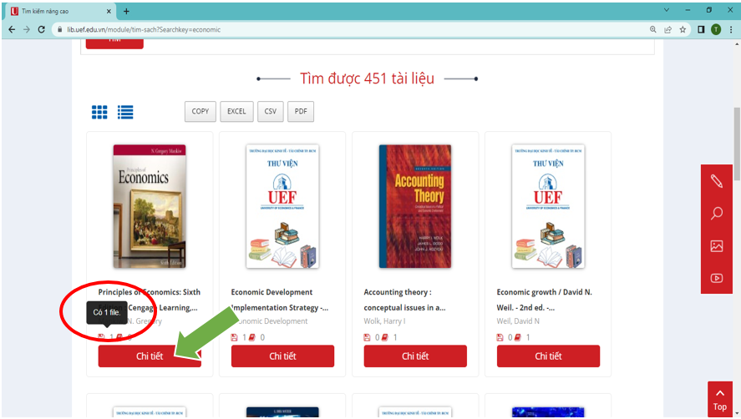Export results with the EXCEL button
741x419 pixels.
pos(236,112)
